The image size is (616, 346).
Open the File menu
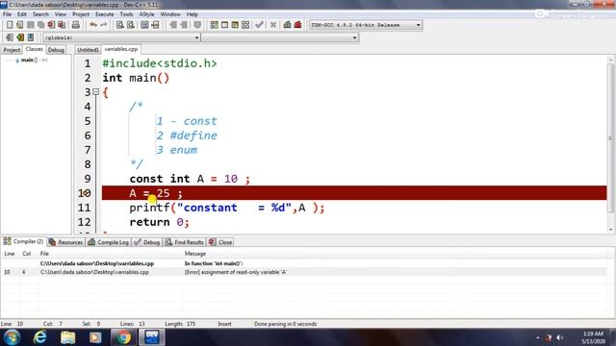tap(7, 14)
